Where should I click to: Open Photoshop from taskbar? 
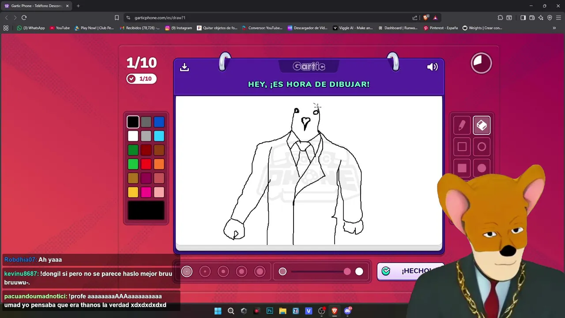coord(270,311)
